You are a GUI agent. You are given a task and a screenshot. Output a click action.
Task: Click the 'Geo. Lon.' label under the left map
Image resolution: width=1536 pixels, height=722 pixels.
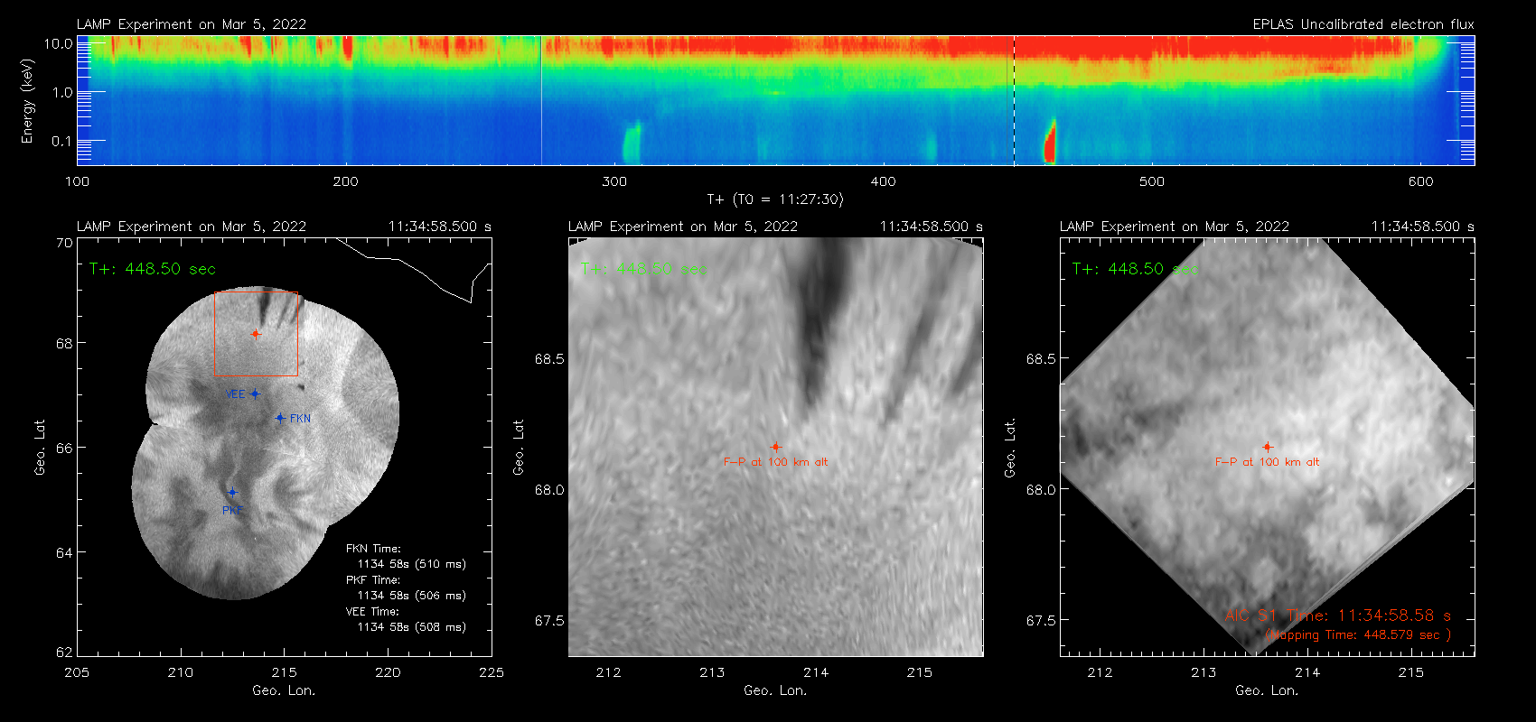click(284, 690)
